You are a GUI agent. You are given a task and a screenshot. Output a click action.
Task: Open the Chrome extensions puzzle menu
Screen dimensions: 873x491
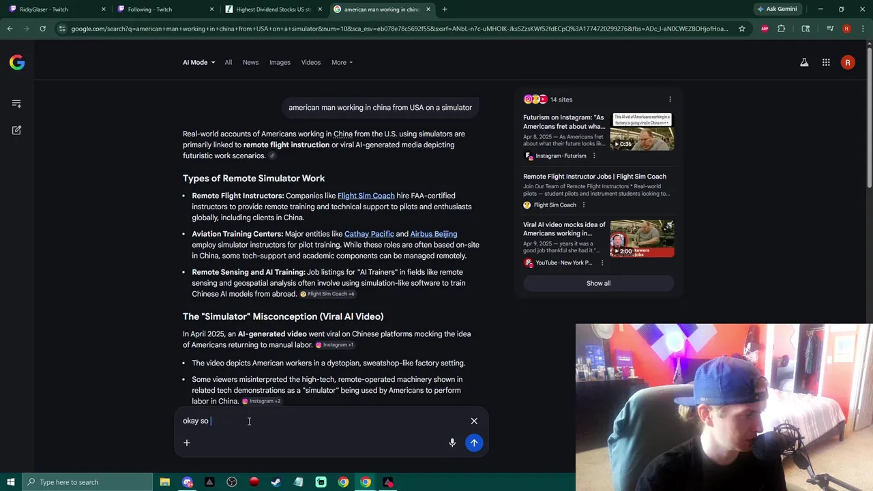tap(782, 29)
